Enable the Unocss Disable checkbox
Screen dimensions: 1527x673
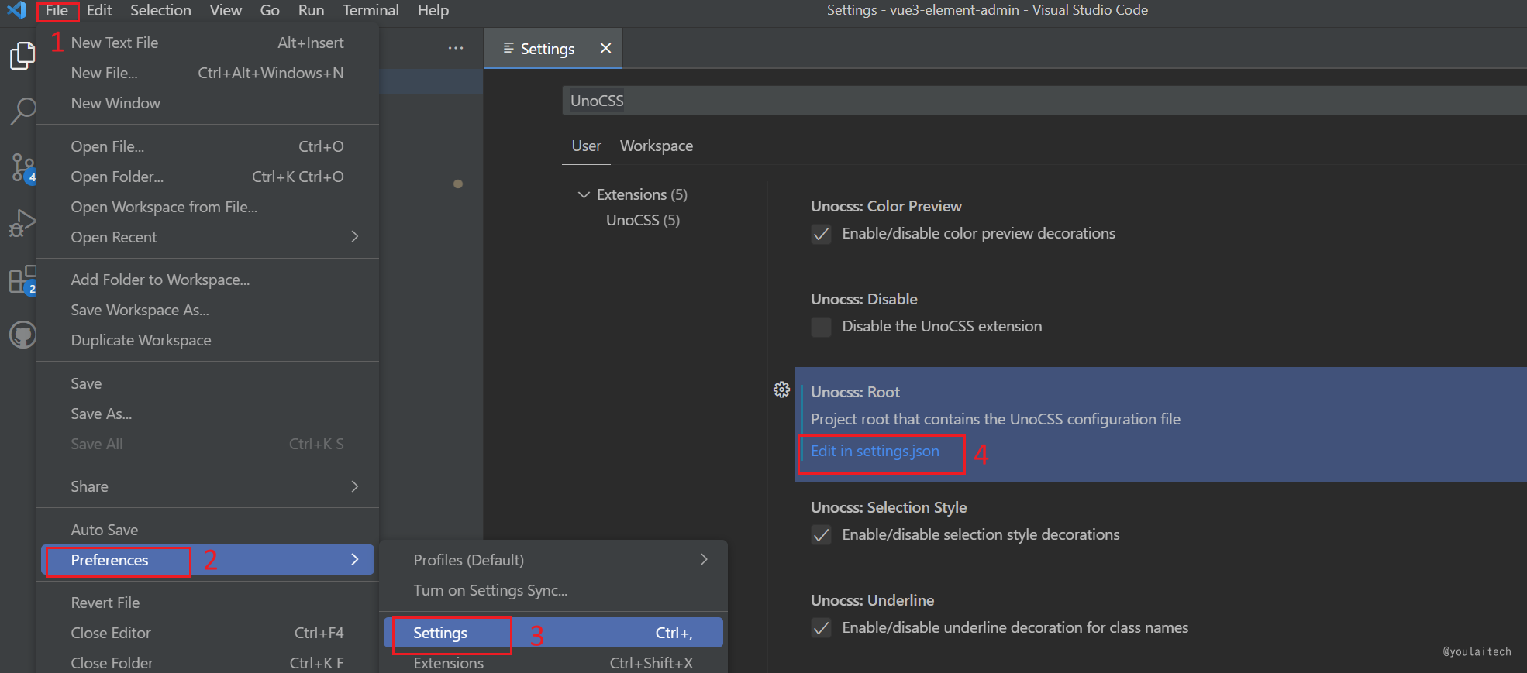click(821, 327)
